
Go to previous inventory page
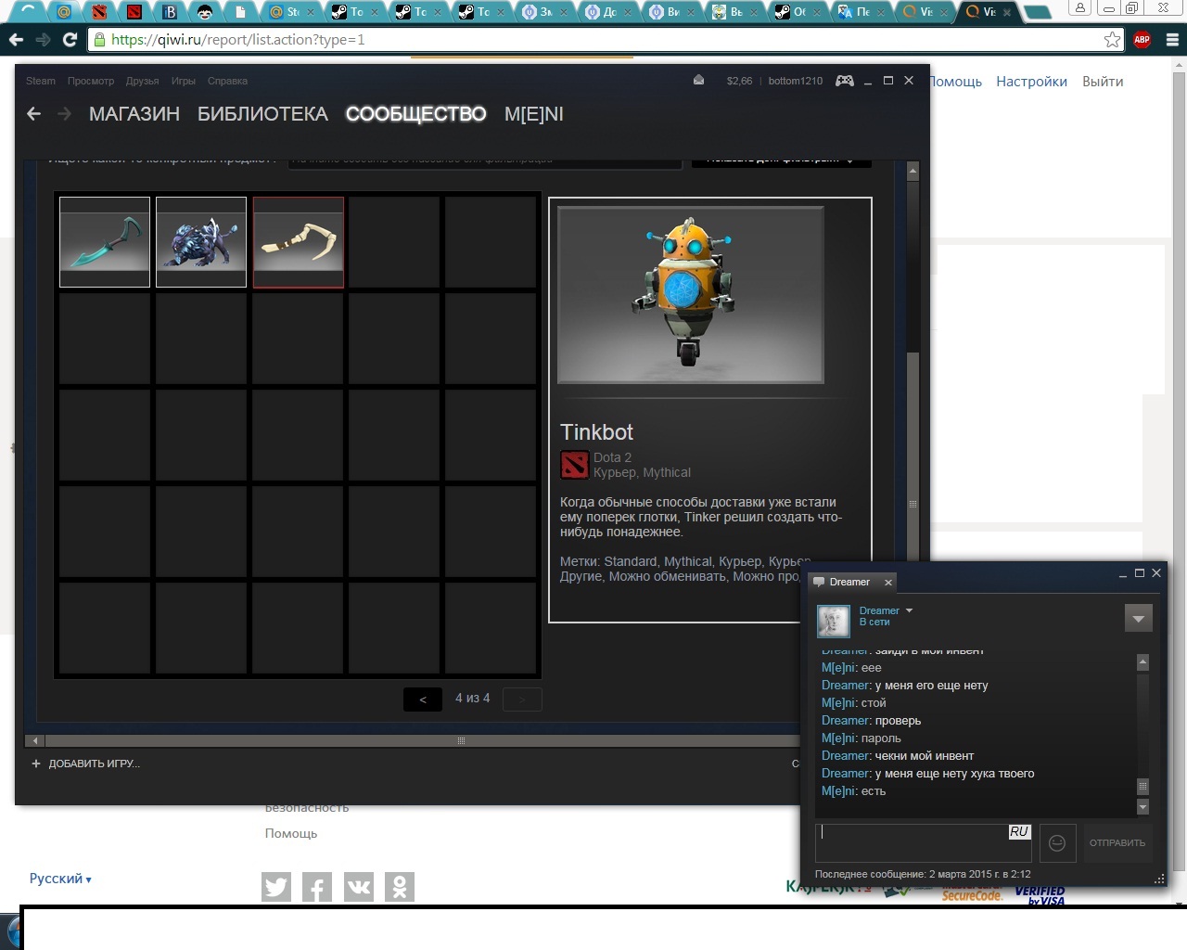pyautogui.click(x=423, y=699)
